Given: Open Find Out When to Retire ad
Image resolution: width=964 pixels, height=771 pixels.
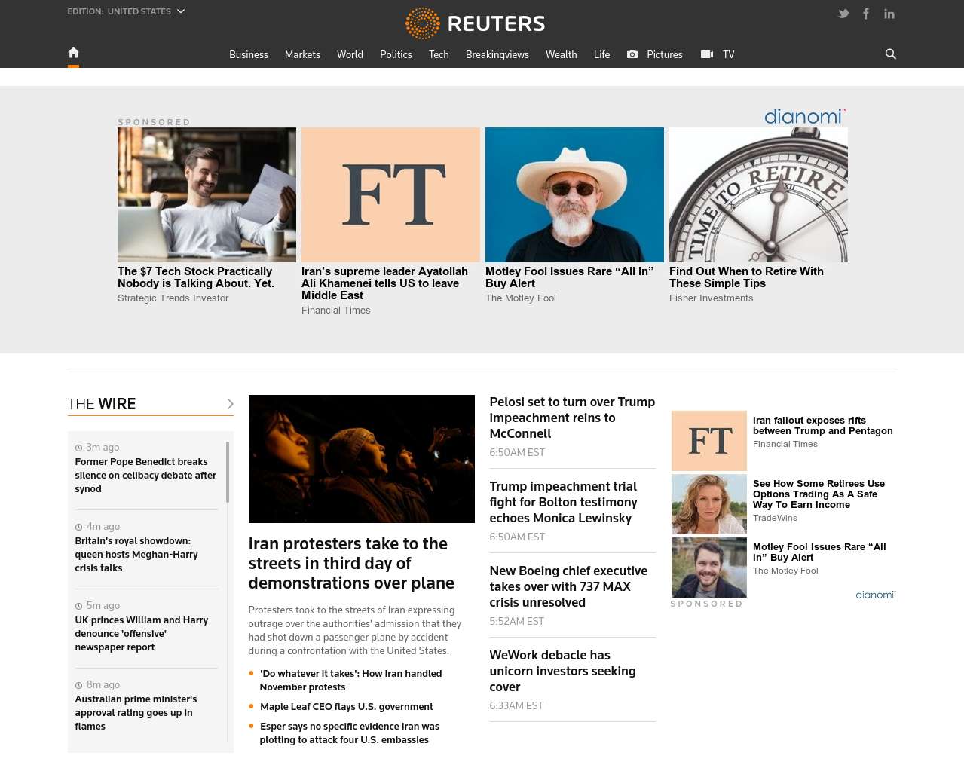Looking at the screenshot, I should click(x=746, y=277).
